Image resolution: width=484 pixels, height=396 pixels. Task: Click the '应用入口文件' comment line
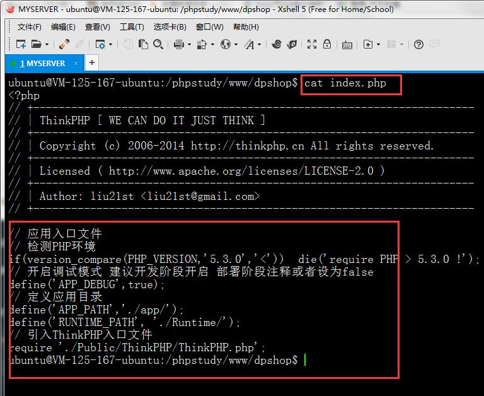point(56,234)
